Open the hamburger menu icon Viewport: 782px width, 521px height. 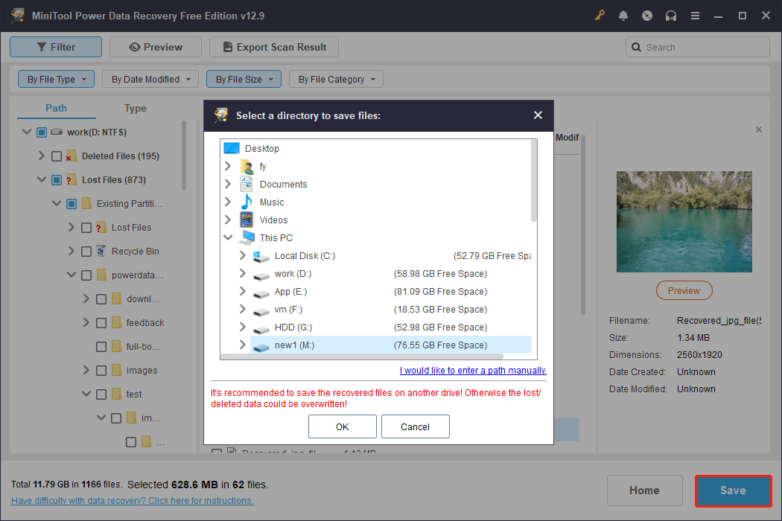(695, 16)
